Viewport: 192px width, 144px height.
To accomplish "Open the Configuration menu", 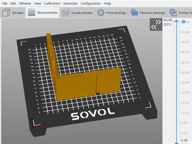I will [91, 3].
